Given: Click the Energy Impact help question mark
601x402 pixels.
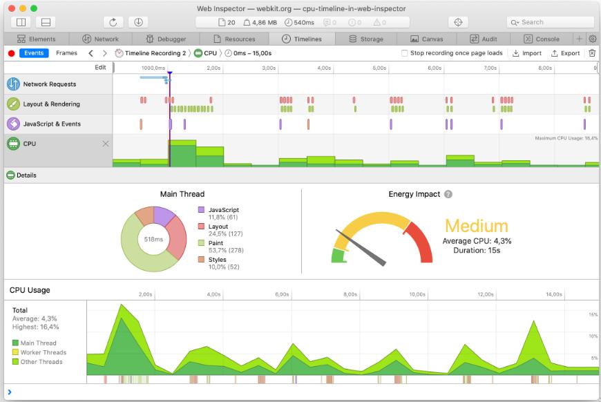Looking at the screenshot, I should coord(448,194).
